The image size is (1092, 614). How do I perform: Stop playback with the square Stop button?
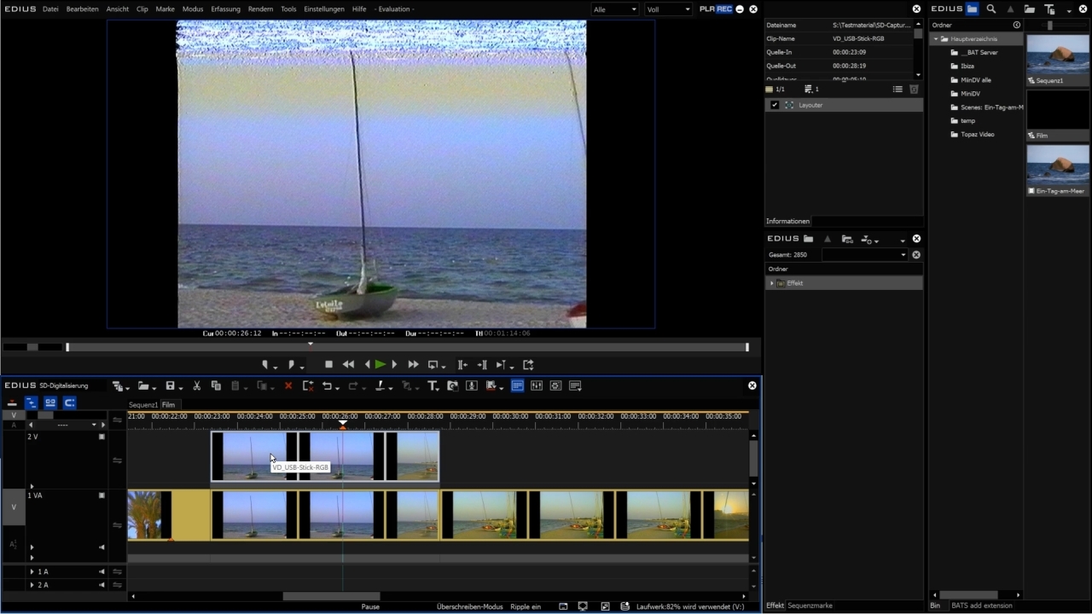(328, 364)
